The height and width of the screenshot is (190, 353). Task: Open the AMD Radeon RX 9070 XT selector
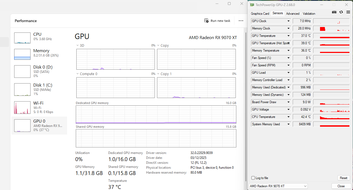278,186
